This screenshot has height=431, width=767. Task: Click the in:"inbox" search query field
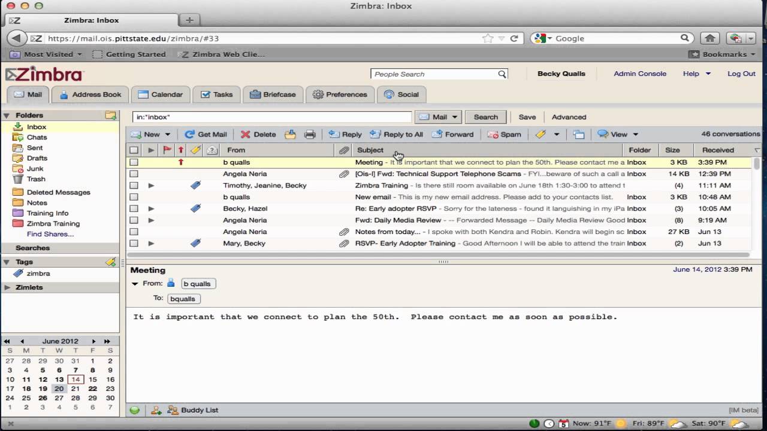point(272,117)
